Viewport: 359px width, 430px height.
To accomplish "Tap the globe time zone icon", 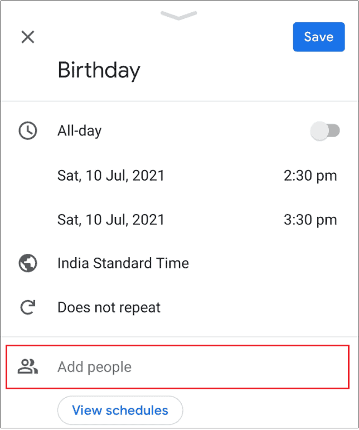I will click(x=28, y=263).
